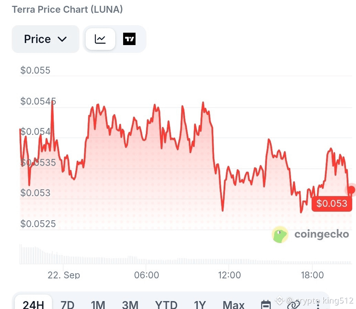Open the three-dot more options menu
Image resolution: width=356 pixels, height=309 pixels.
pos(318,305)
